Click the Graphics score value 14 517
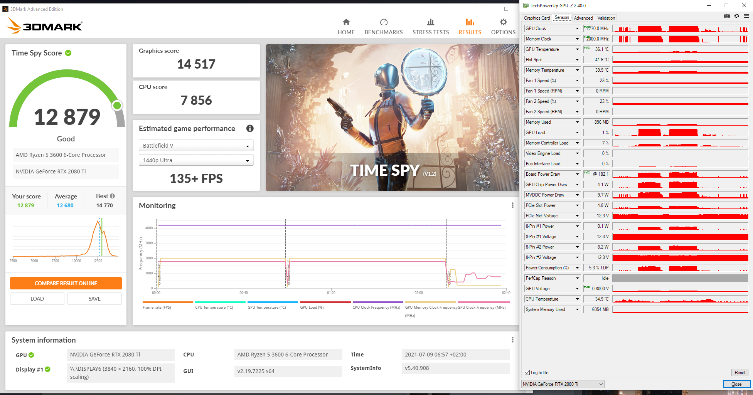753x395 pixels. point(196,64)
